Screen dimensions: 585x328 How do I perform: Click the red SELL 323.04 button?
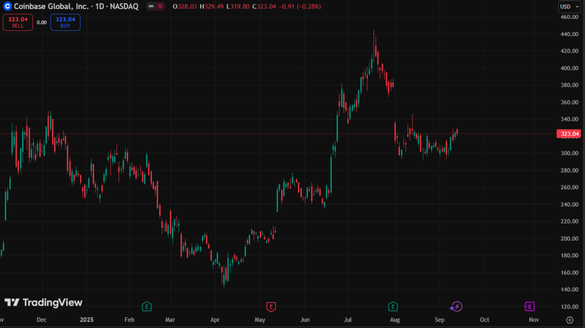[x=17, y=22]
